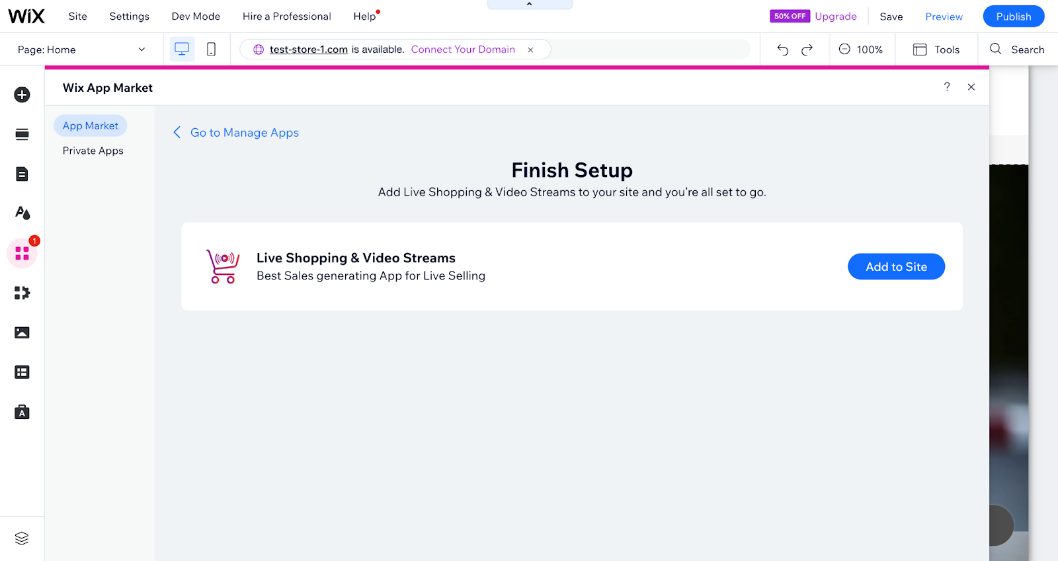The width and height of the screenshot is (1058, 561).
Task: Select Private Apps tab
Action: click(x=93, y=151)
